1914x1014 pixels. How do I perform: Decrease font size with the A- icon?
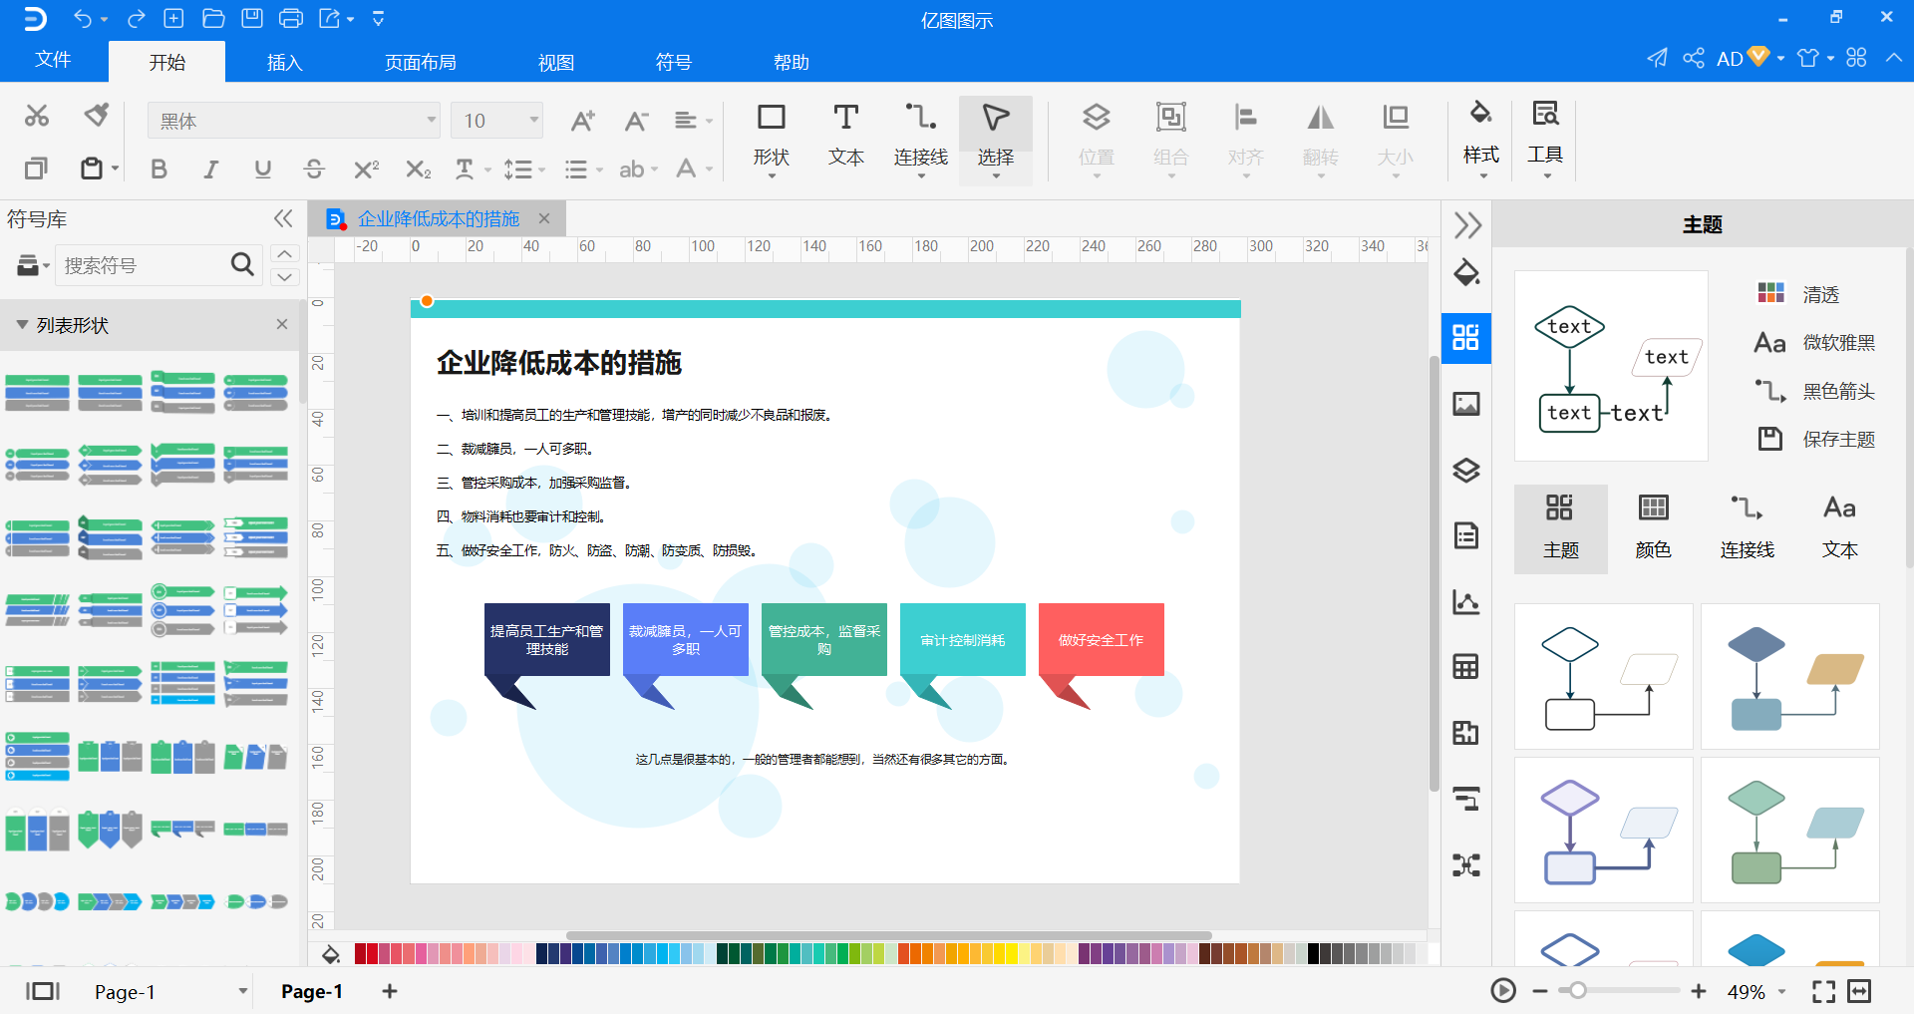tap(636, 121)
